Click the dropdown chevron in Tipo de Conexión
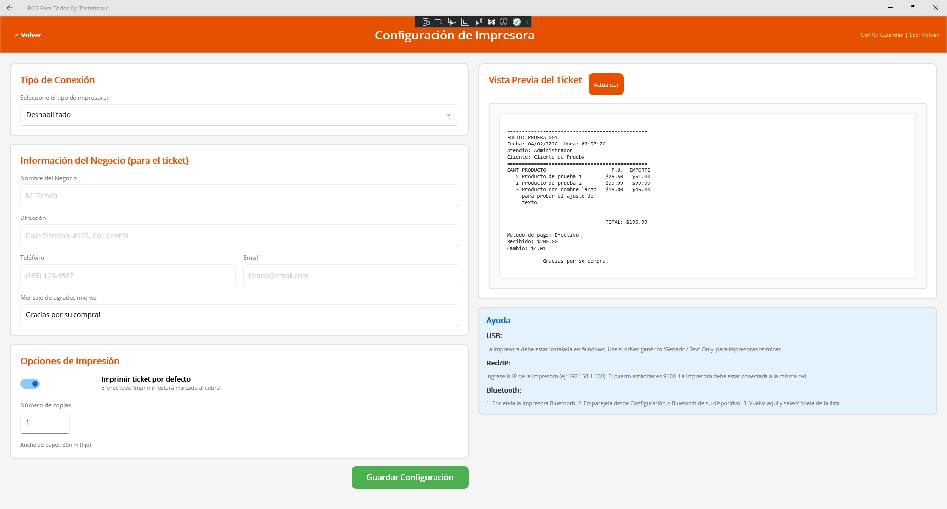This screenshot has width=947, height=509. coord(448,115)
